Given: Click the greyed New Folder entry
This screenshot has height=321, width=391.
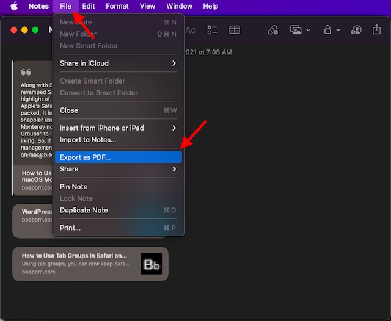Looking at the screenshot, I should (x=118, y=34).
